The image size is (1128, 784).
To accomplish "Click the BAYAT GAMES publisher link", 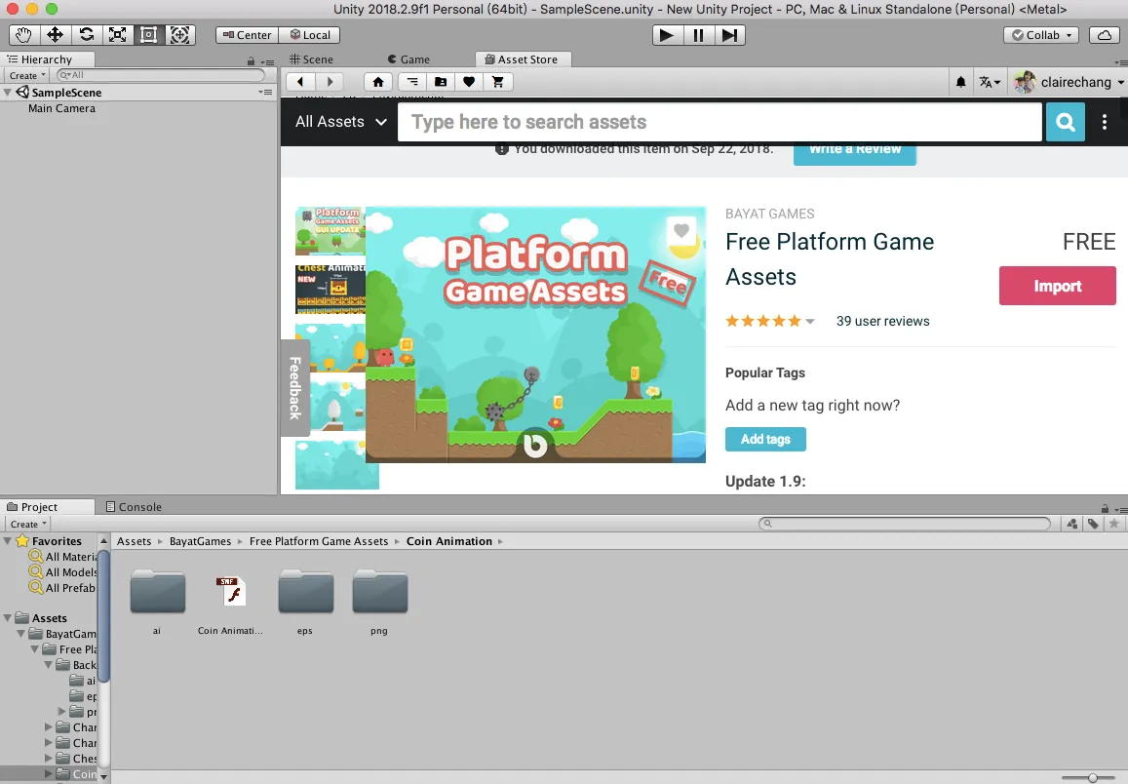I will [770, 214].
